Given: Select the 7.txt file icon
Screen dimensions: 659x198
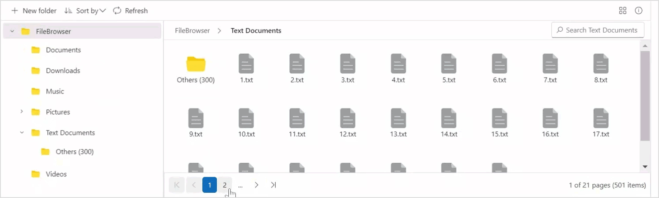Looking at the screenshot, I should click(x=550, y=64).
